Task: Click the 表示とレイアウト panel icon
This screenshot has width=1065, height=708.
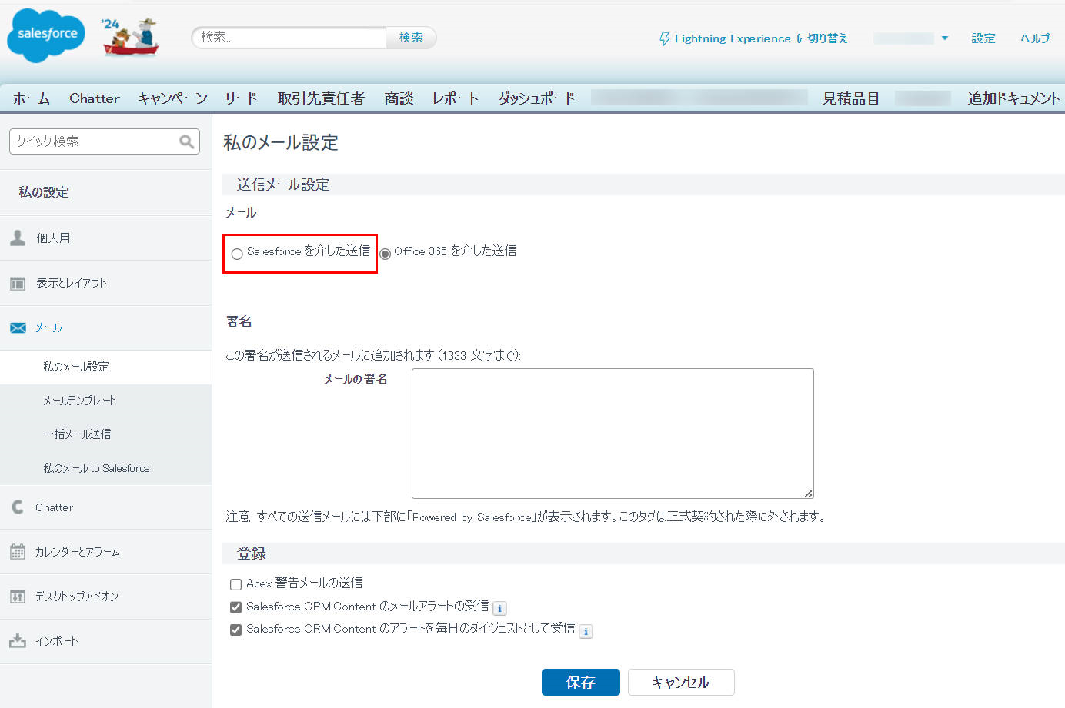Action: [x=17, y=282]
